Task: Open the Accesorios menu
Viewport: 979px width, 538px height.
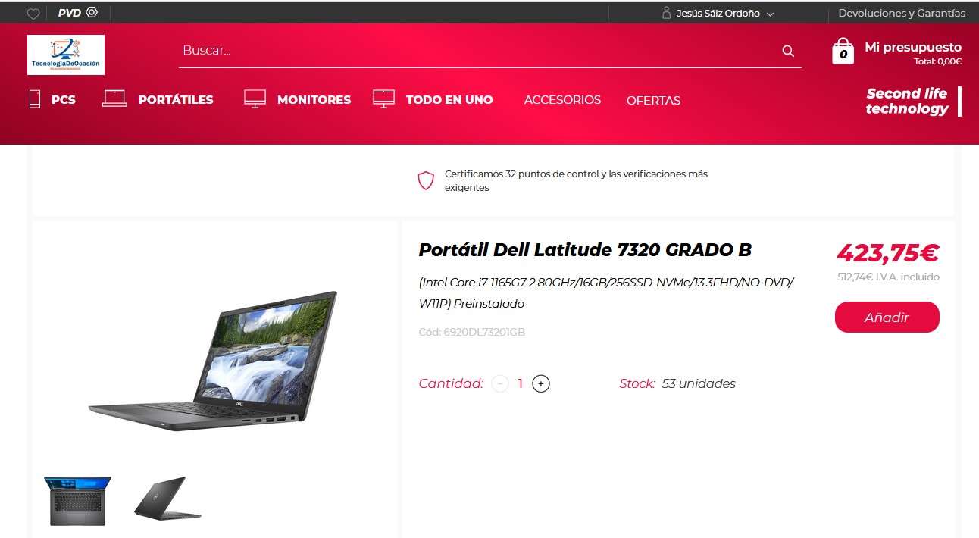Action: (562, 99)
